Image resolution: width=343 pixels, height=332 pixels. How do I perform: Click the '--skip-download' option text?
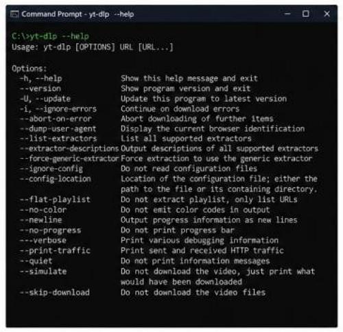click(55, 292)
